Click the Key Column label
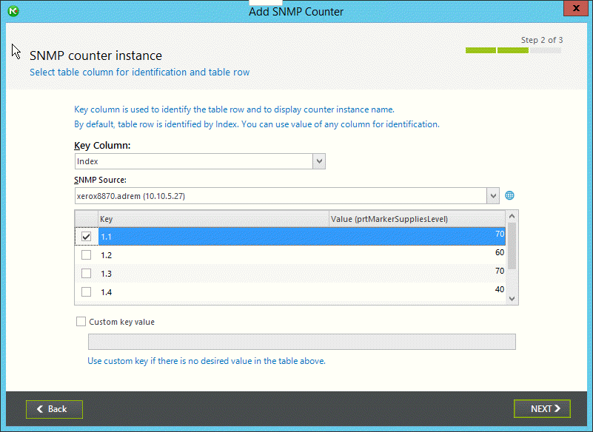The height and width of the screenshot is (432, 593). (102, 146)
